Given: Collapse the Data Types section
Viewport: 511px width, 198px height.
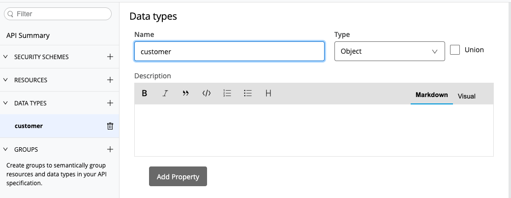Looking at the screenshot, I should click(5, 103).
